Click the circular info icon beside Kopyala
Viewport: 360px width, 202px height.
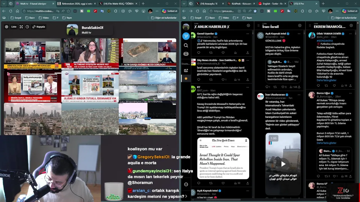pos(27,27)
